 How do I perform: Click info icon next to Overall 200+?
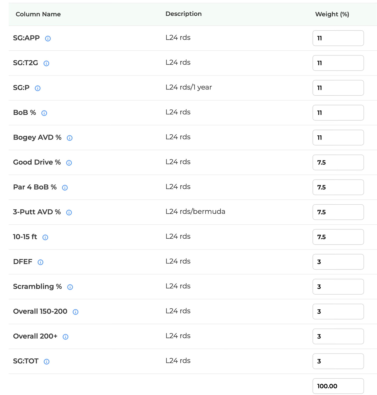pyautogui.click(x=66, y=337)
